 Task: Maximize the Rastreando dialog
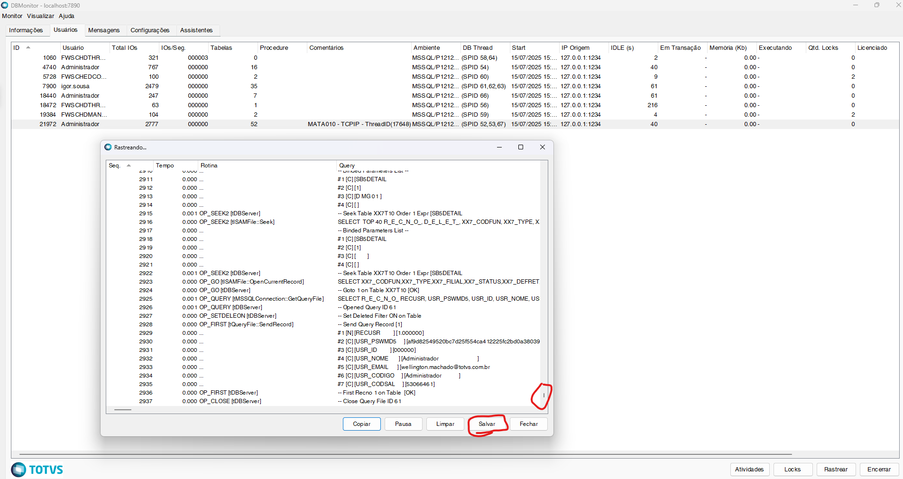[521, 147]
